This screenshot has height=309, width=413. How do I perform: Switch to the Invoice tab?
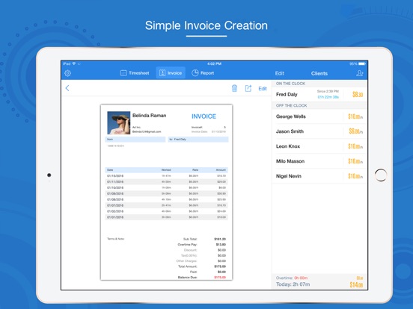[x=171, y=73]
